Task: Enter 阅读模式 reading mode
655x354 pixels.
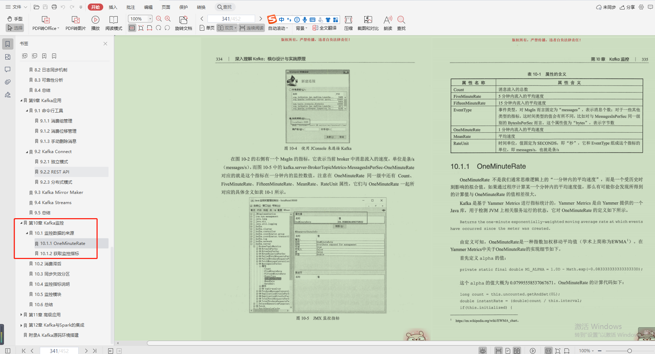Action: click(113, 23)
